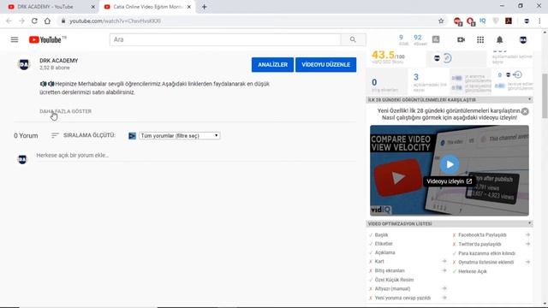Click the ANALİZLER button
548x308 pixels.
point(272,65)
